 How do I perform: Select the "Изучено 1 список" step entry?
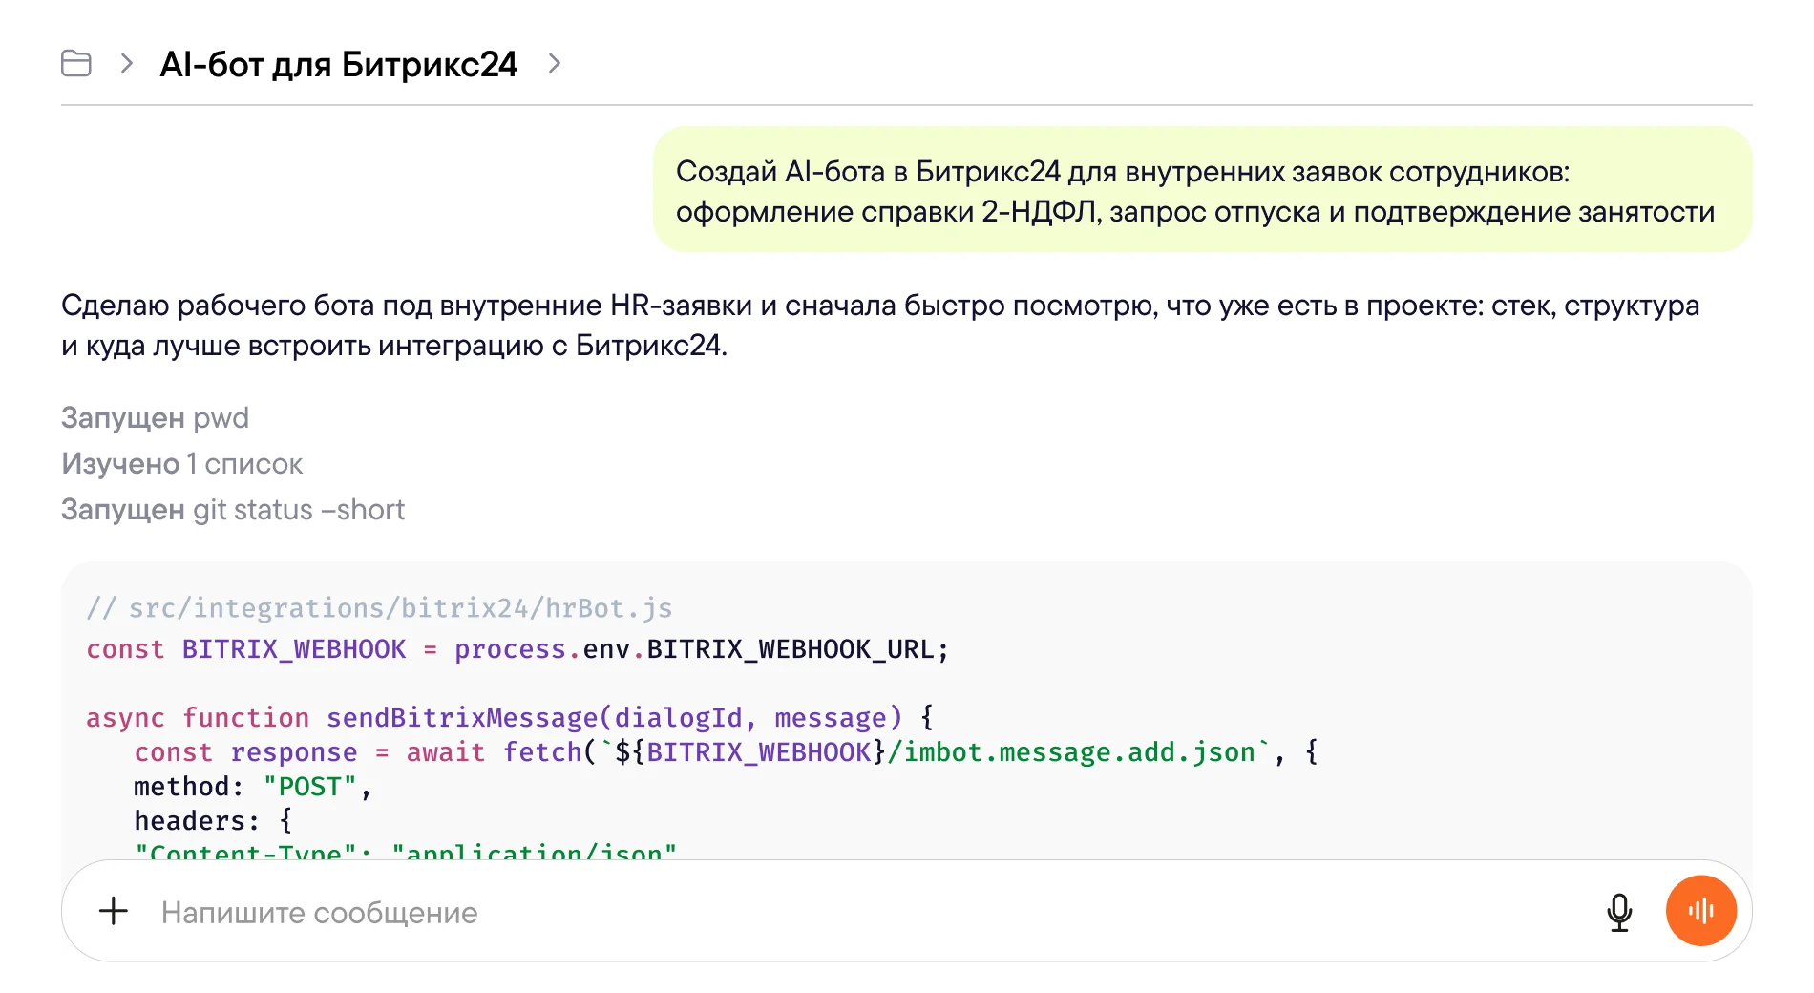(x=181, y=463)
